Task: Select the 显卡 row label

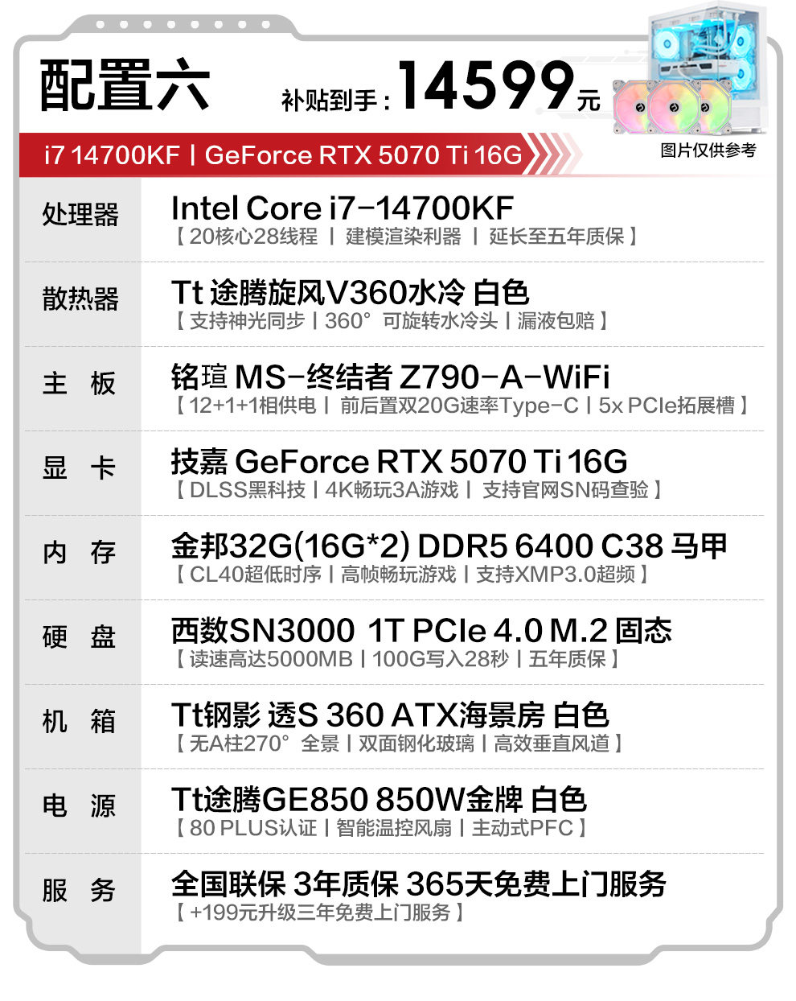Action: click(x=80, y=468)
